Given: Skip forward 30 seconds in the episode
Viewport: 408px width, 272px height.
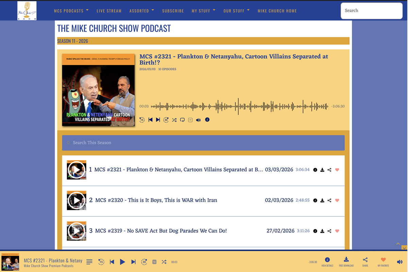Looking at the screenshot, I should [166, 120].
